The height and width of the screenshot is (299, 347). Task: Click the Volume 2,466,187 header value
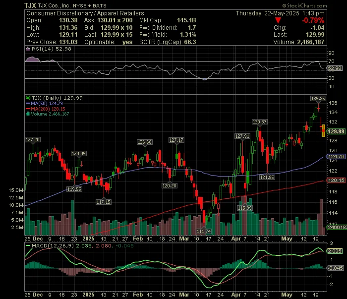click(x=311, y=42)
